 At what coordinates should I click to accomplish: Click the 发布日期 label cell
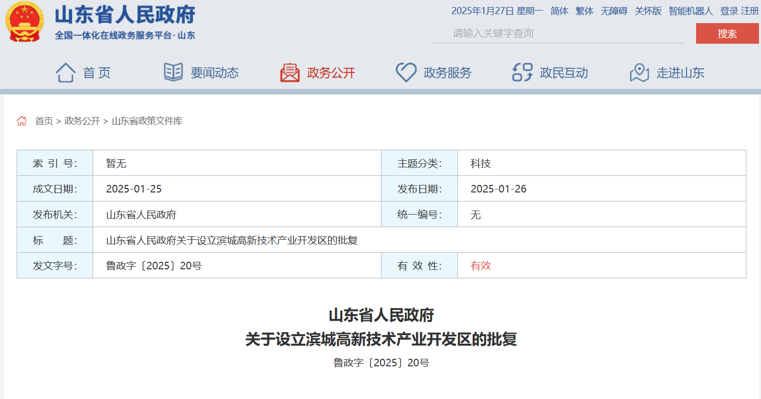(x=419, y=189)
